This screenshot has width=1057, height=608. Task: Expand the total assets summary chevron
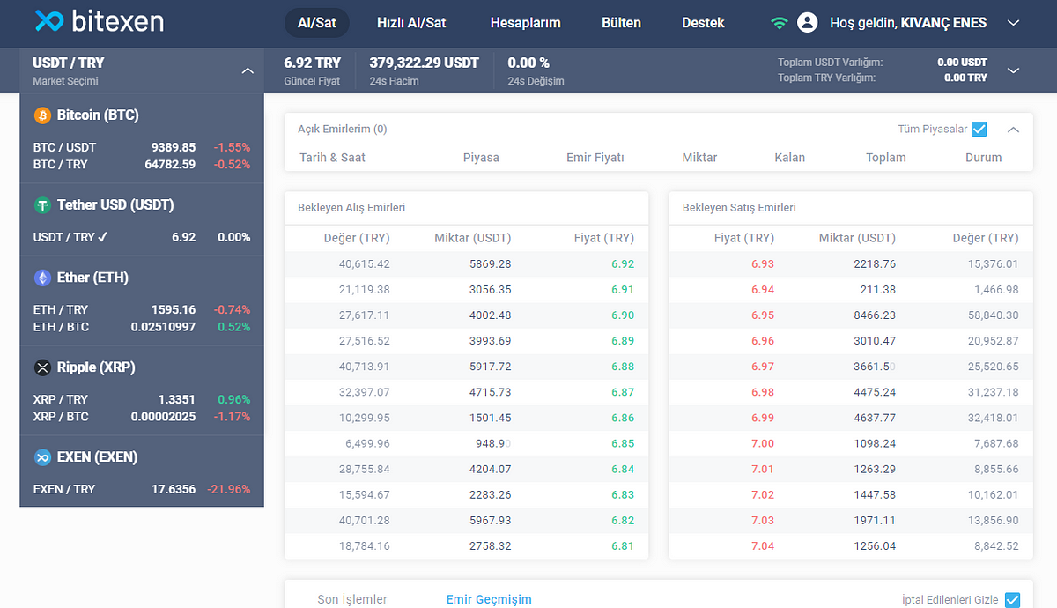[1013, 70]
